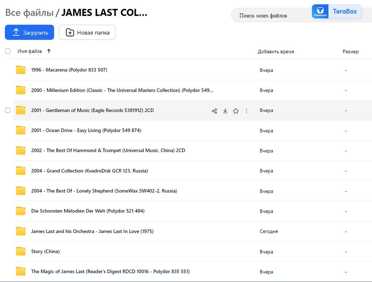Download the 2001 Gentleman of Music folder
Viewport: 372px width, 282px height.
tap(225, 111)
